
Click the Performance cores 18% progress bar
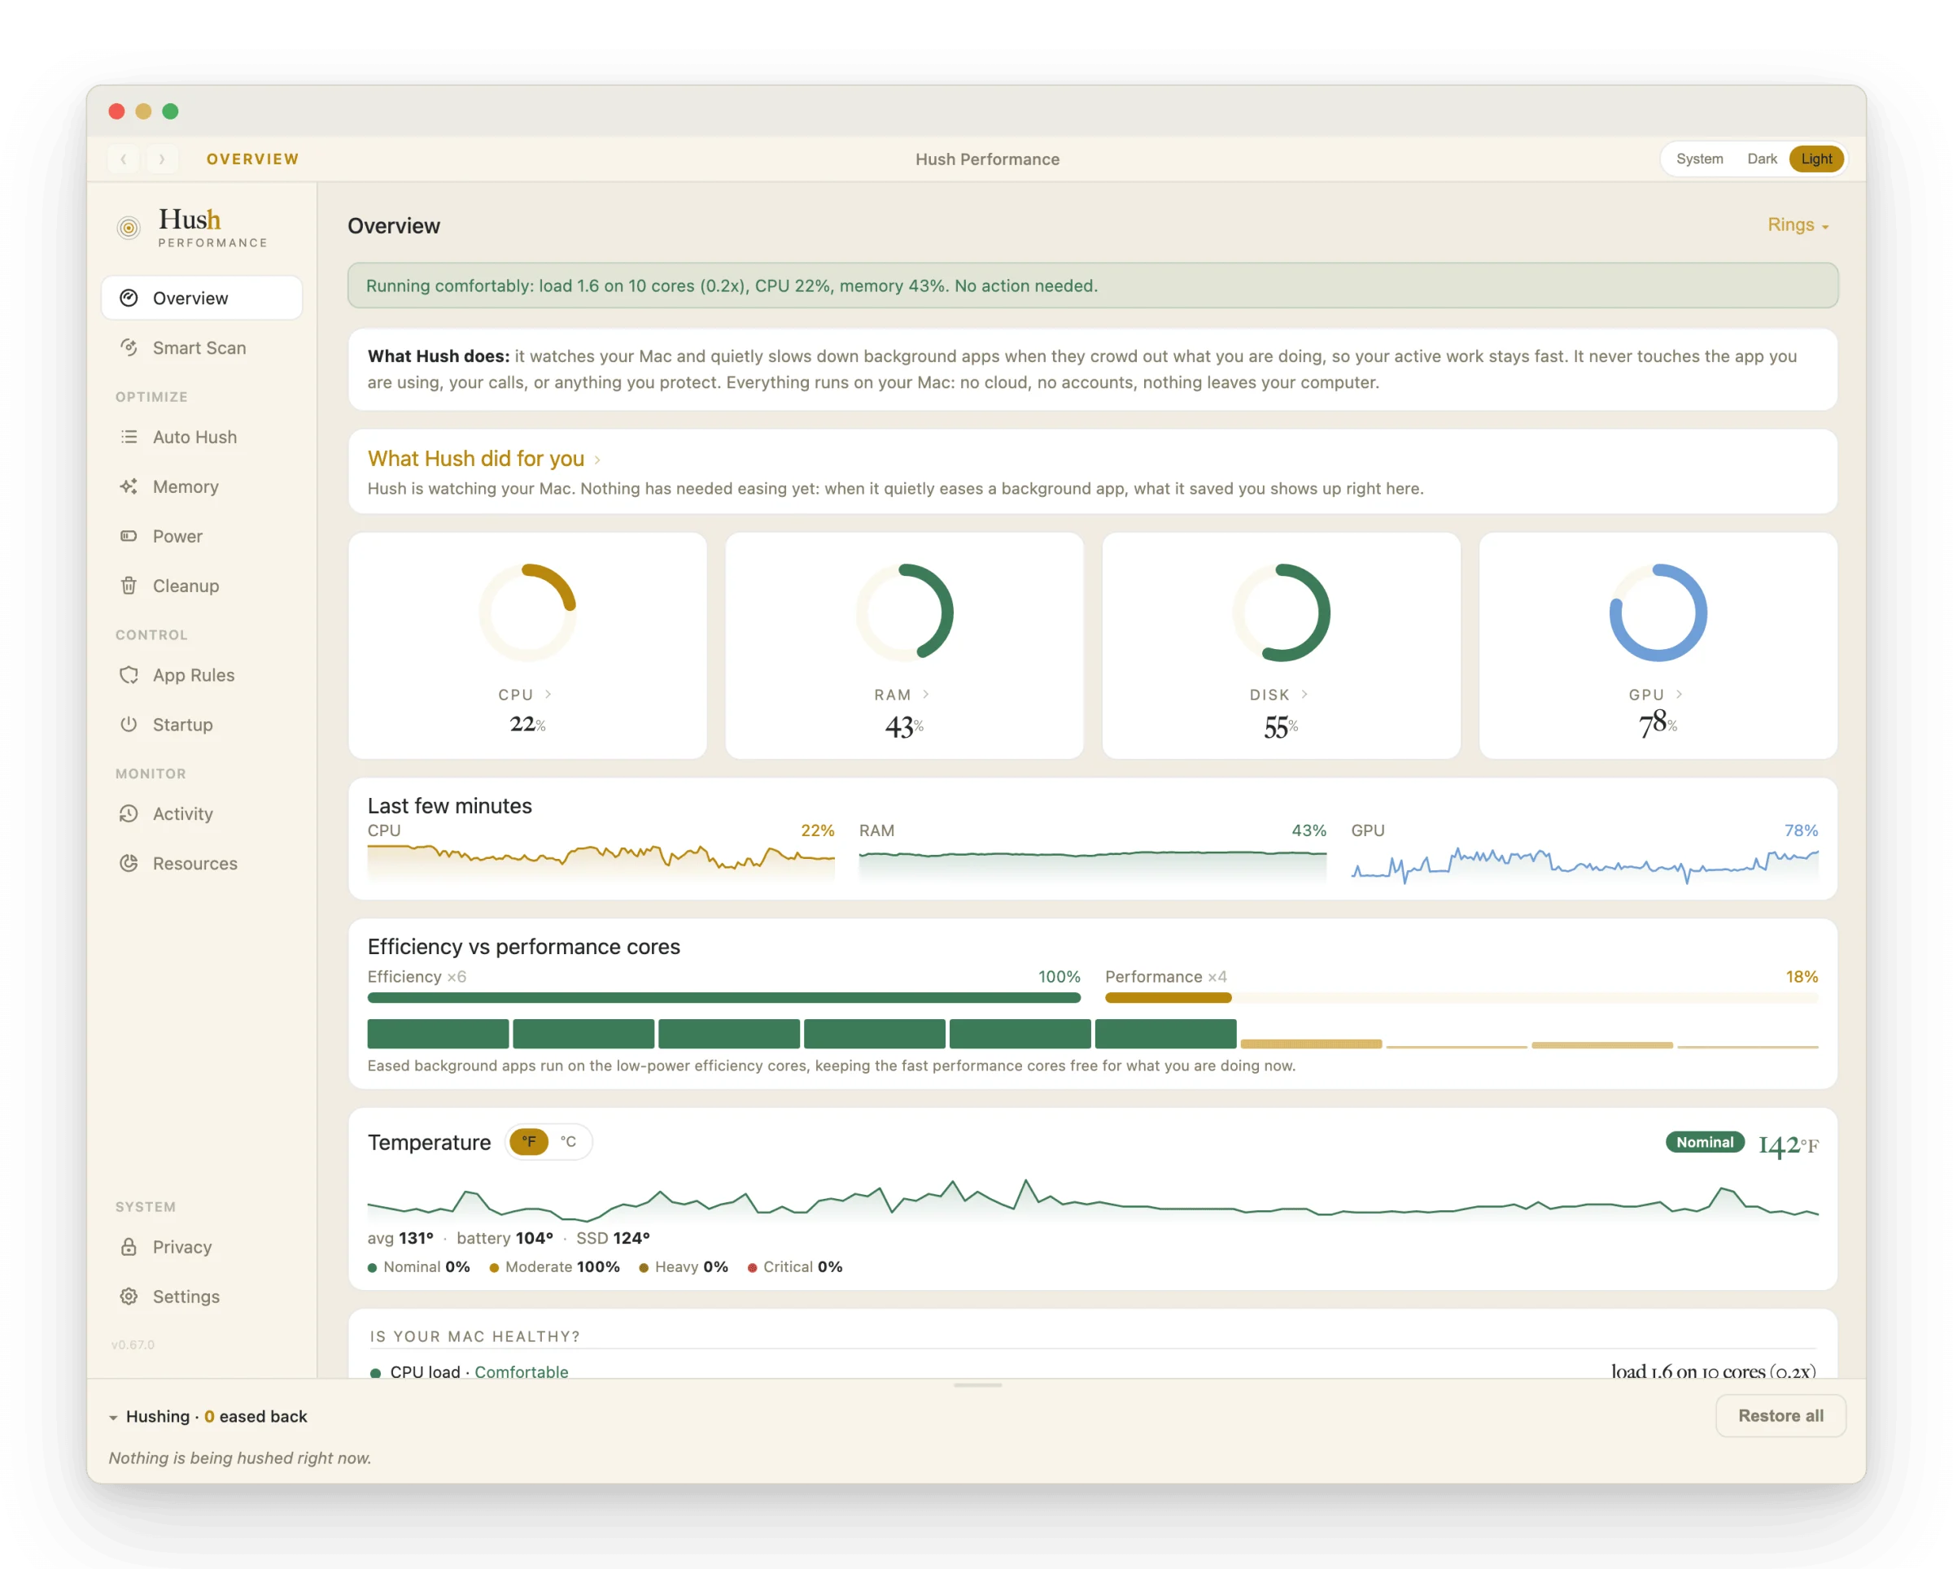(x=1461, y=997)
